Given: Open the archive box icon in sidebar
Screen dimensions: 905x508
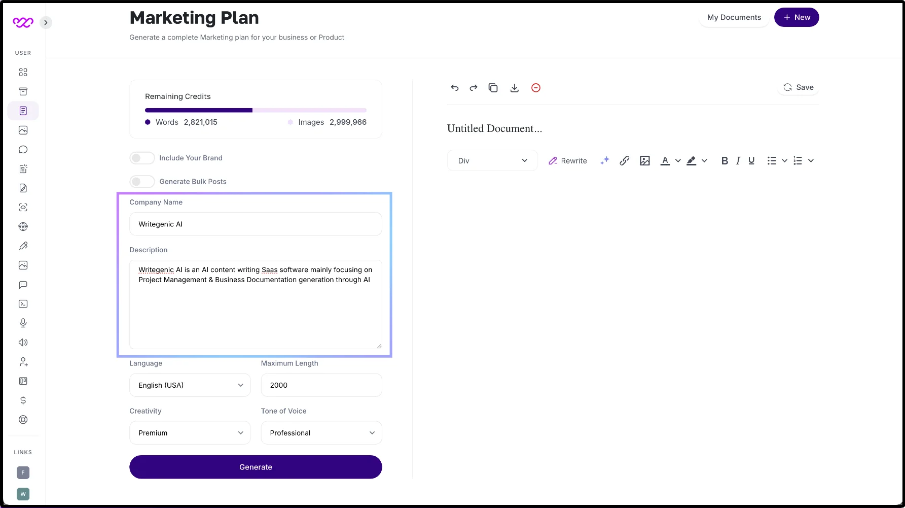Looking at the screenshot, I should [x=23, y=91].
